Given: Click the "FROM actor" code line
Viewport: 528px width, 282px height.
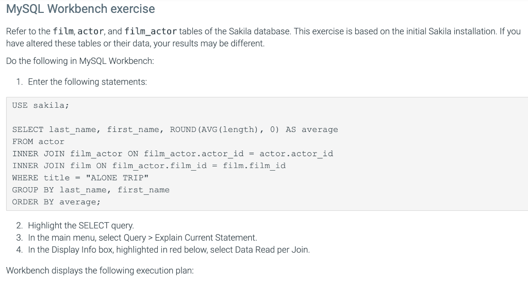Looking at the screenshot, I should [x=38, y=142].
